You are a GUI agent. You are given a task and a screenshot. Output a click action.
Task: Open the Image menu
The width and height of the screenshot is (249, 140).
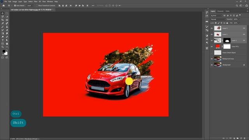tap(15, 2)
